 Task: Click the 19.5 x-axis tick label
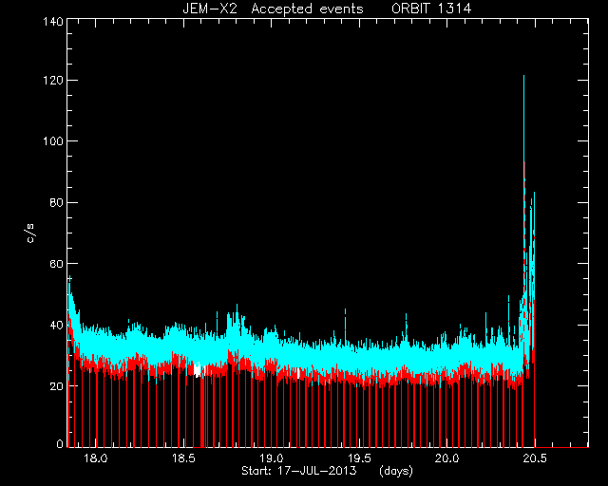pos(359,458)
